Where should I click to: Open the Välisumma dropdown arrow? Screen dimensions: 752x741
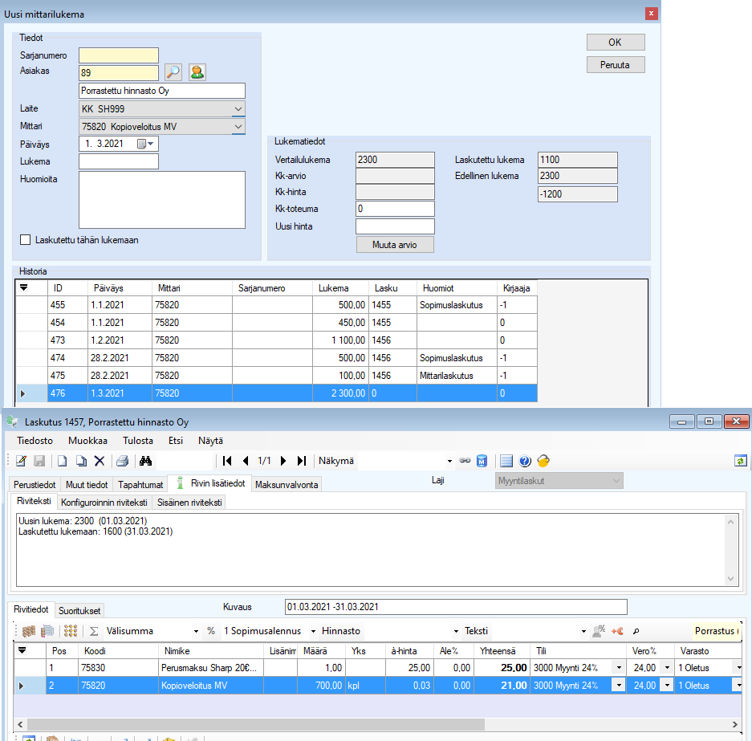pyautogui.click(x=196, y=632)
